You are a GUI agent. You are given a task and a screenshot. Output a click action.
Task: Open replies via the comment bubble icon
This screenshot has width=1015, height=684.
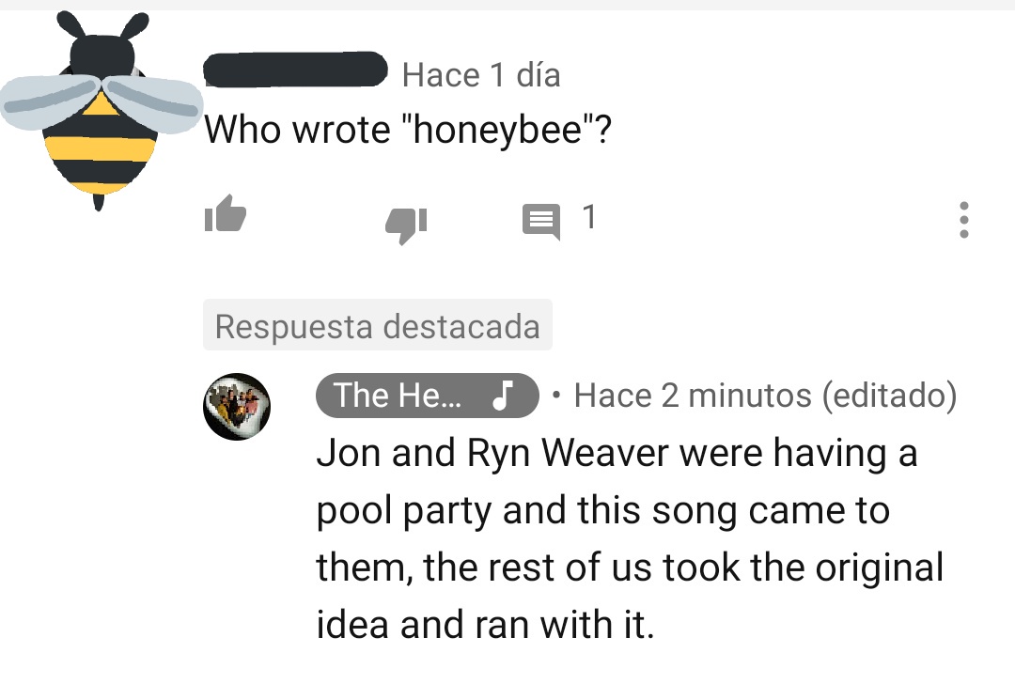pos(541,222)
